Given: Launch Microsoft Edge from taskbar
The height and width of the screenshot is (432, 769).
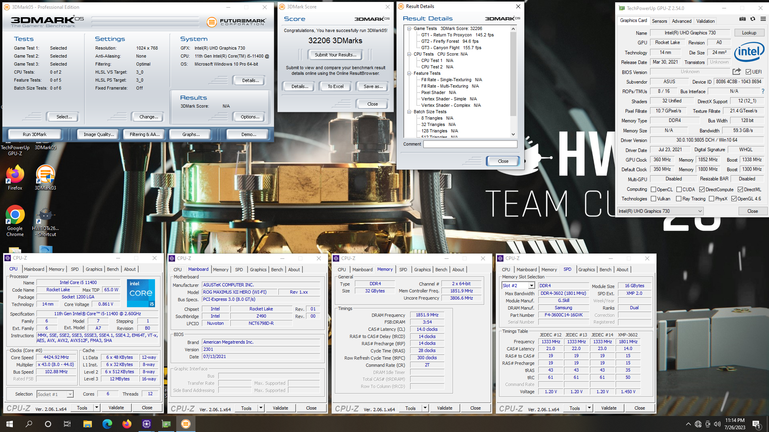Looking at the screenshot, I should [x=107, y=424].
